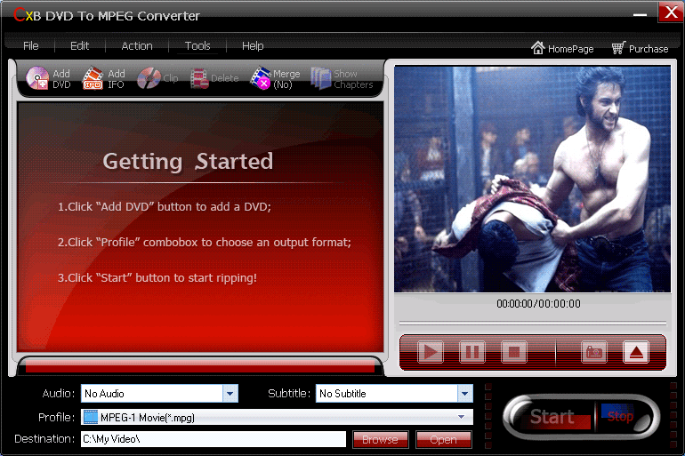Click the preview seek slider bar

click(533, 324)
